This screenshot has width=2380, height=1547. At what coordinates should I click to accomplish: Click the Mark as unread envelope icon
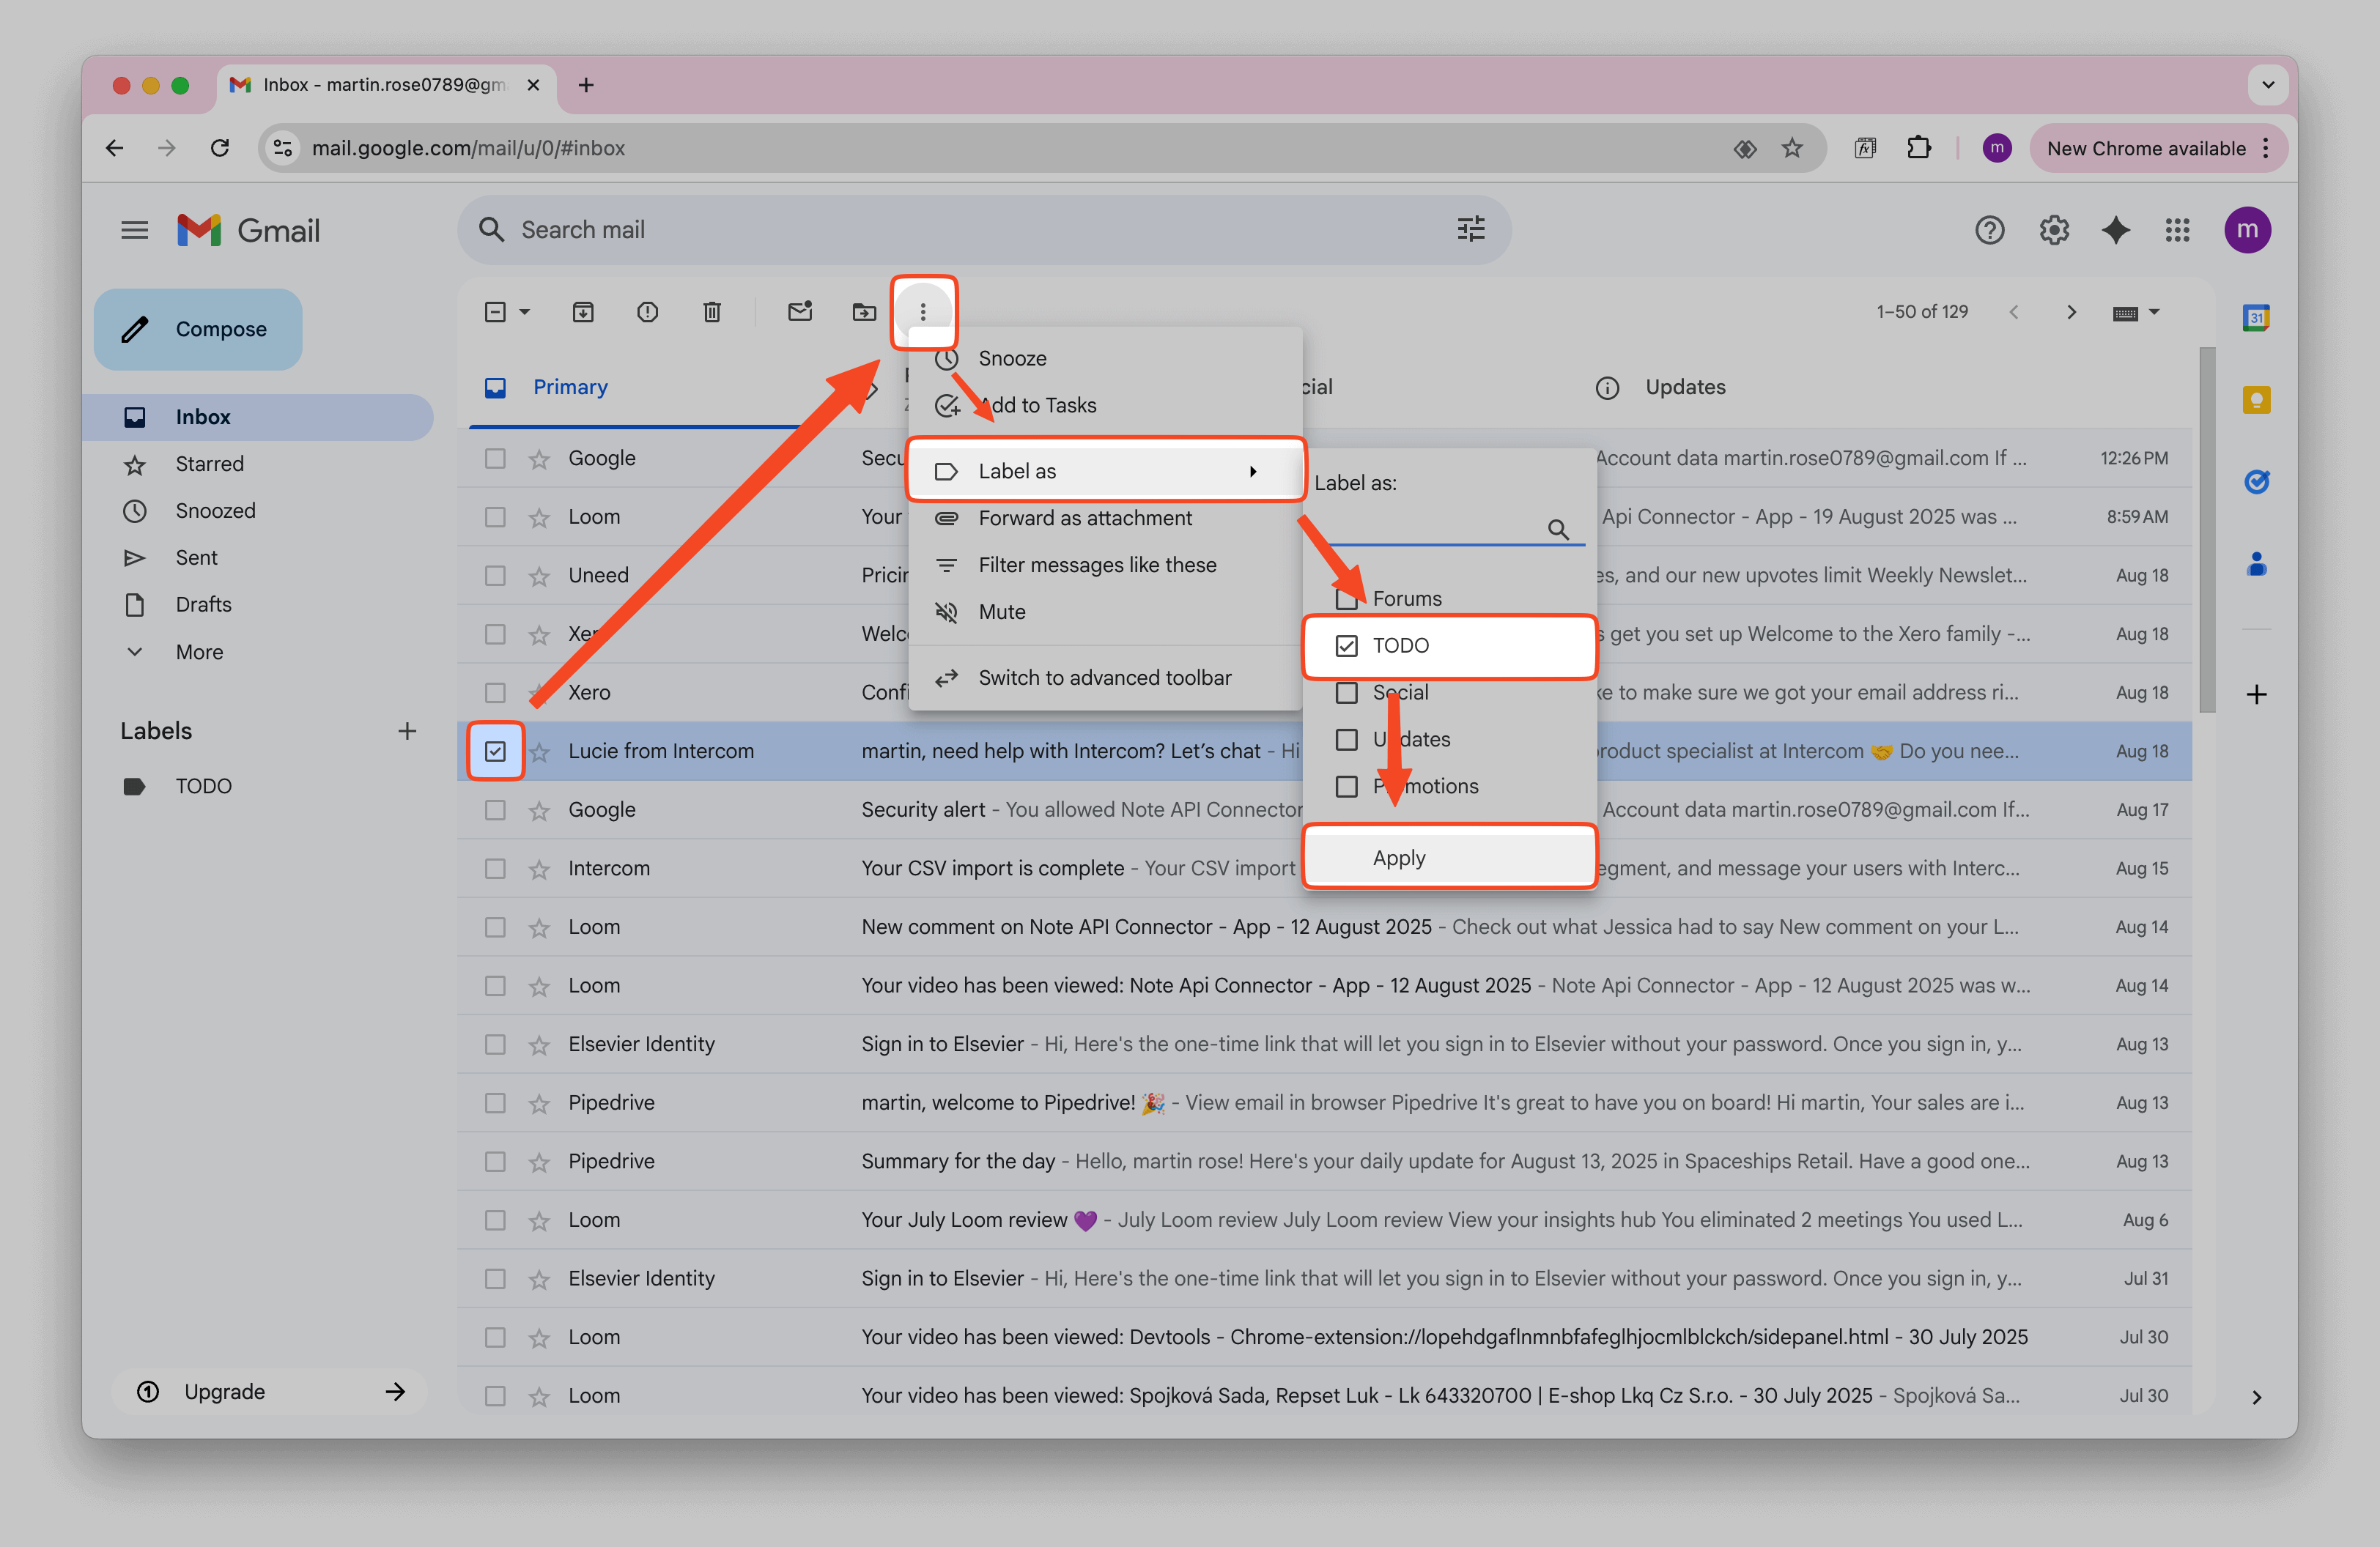tap(800, 312)
